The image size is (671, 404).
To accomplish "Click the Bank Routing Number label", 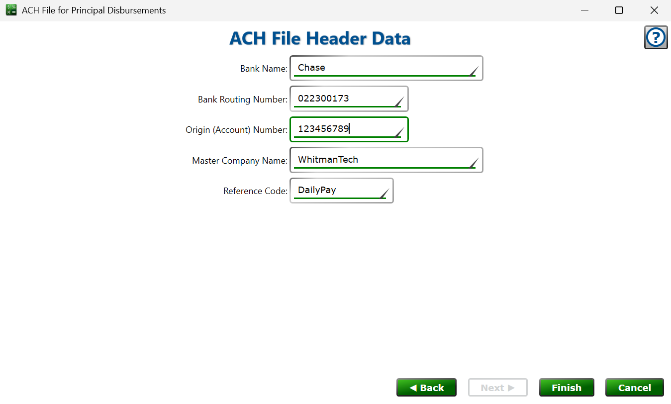I will (x=243, y=100).
